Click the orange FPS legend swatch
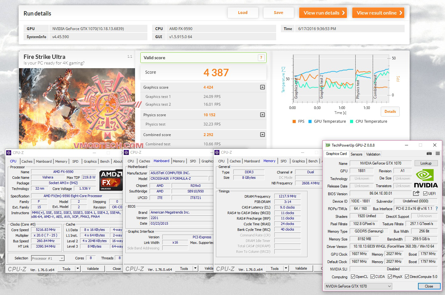Viewport: 445px width, 295px height. 294,121
